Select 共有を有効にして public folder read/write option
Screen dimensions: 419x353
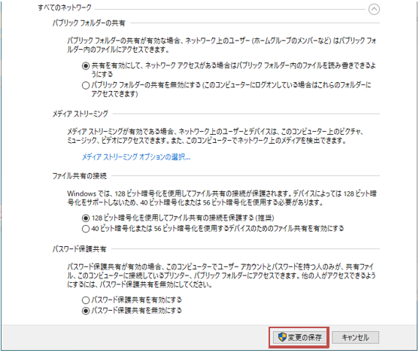click(86, 65)
